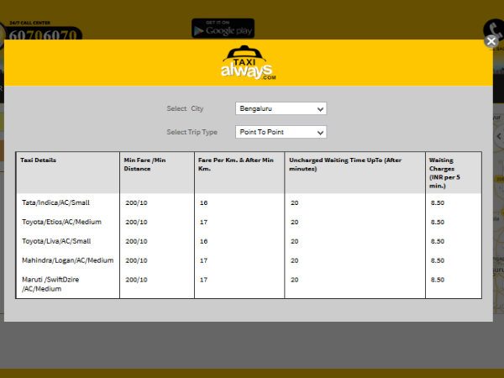Click the Google Play download badge

223,29
